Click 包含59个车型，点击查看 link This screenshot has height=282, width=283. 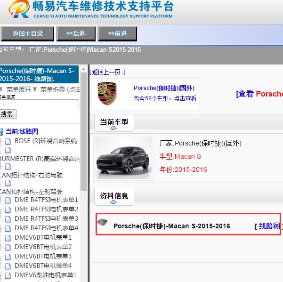165,98
